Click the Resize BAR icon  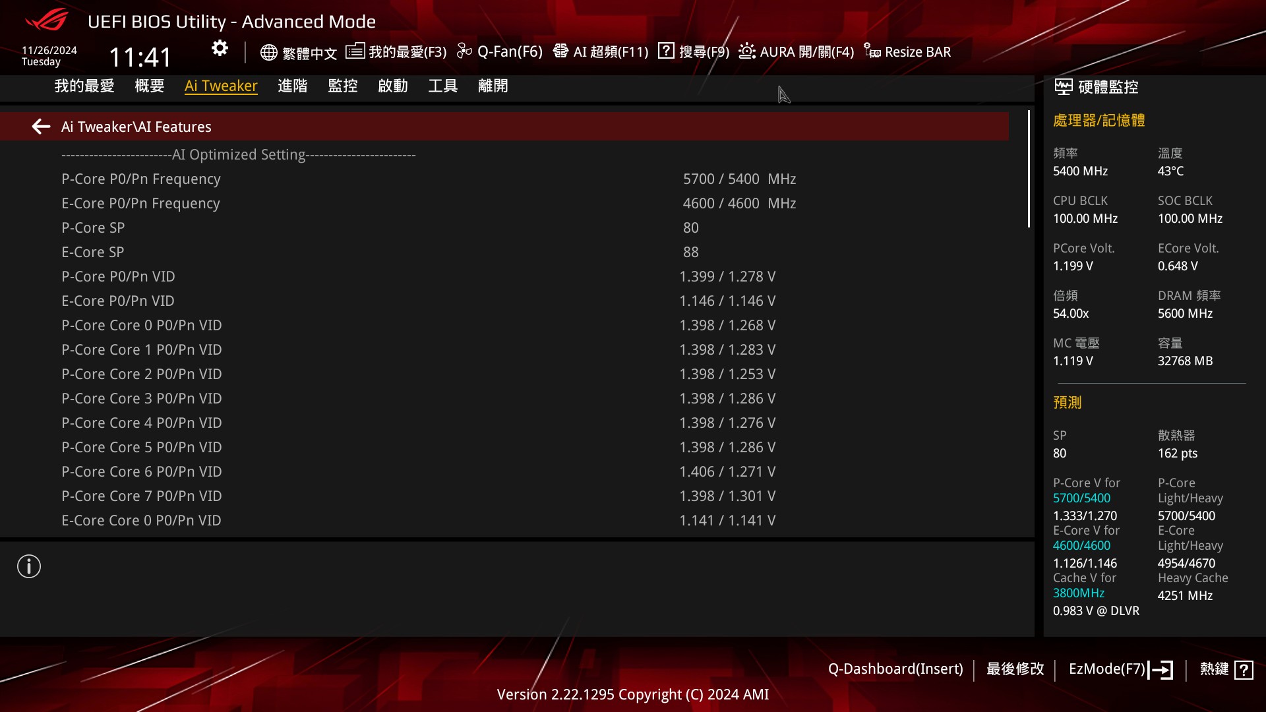point(872,51)
